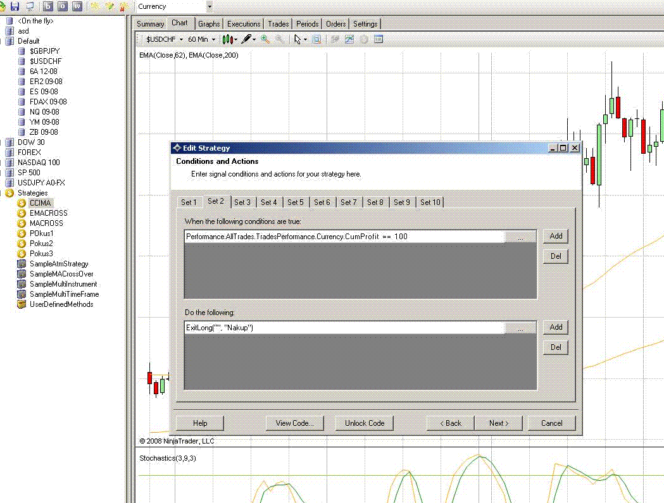Click the UserDefinedMethods icon in tree
Screen dimensions: 664x503
(x=22, y=304)
